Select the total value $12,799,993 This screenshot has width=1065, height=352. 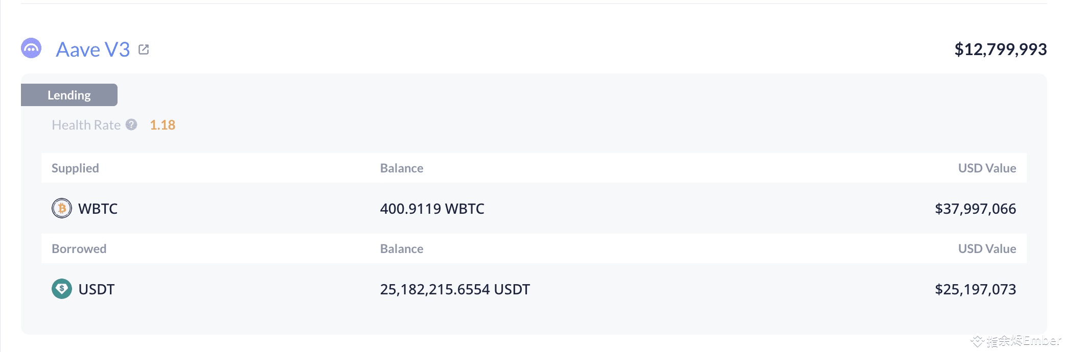[1001, 49]
